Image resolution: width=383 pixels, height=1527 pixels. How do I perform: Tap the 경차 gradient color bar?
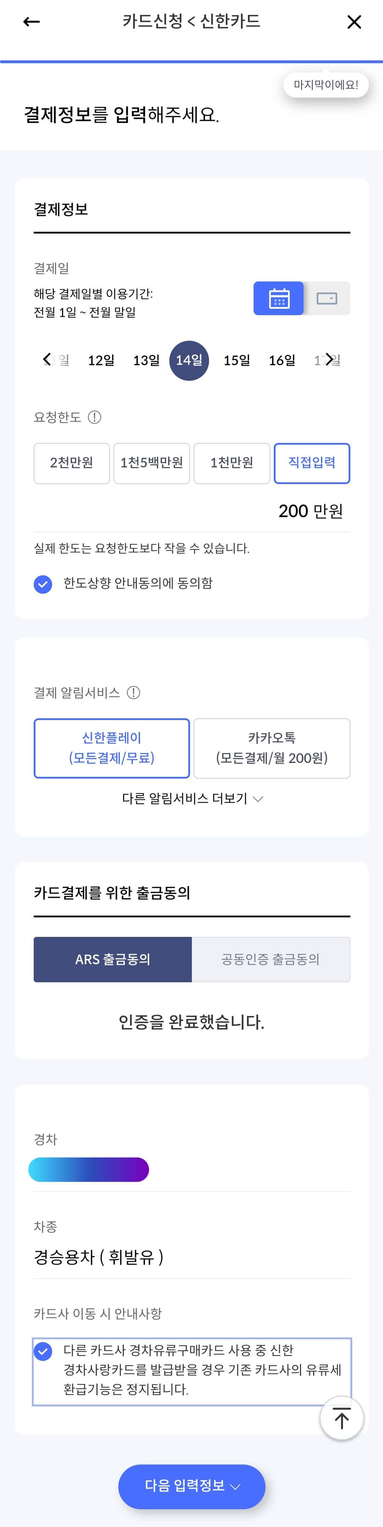88,1169
